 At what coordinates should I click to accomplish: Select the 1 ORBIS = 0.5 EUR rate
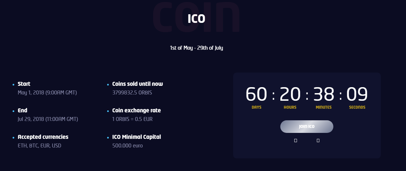tap(132, 119)
